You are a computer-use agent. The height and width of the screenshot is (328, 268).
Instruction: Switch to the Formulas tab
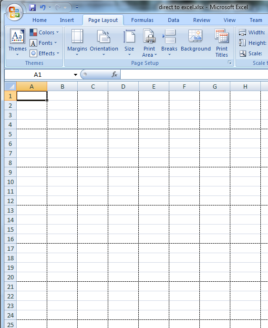click(x=142, y=20)
